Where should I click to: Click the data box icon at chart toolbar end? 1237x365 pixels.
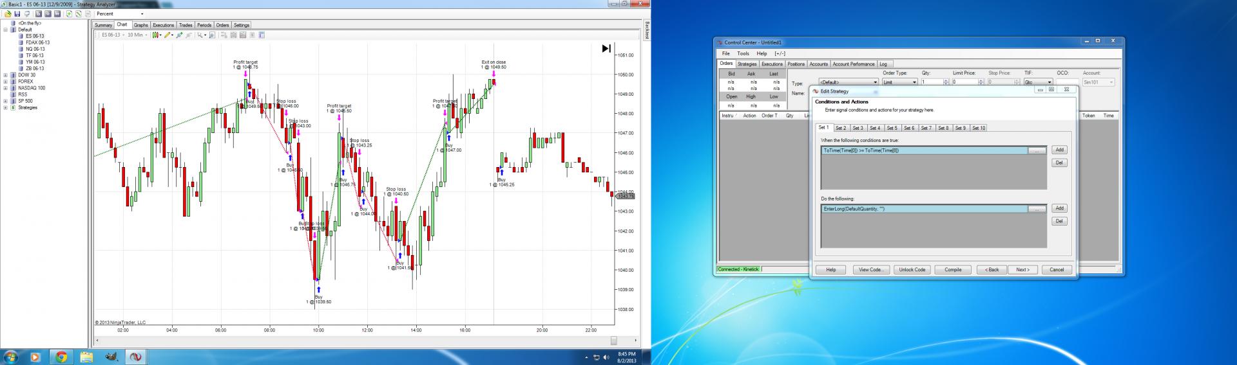261,35
